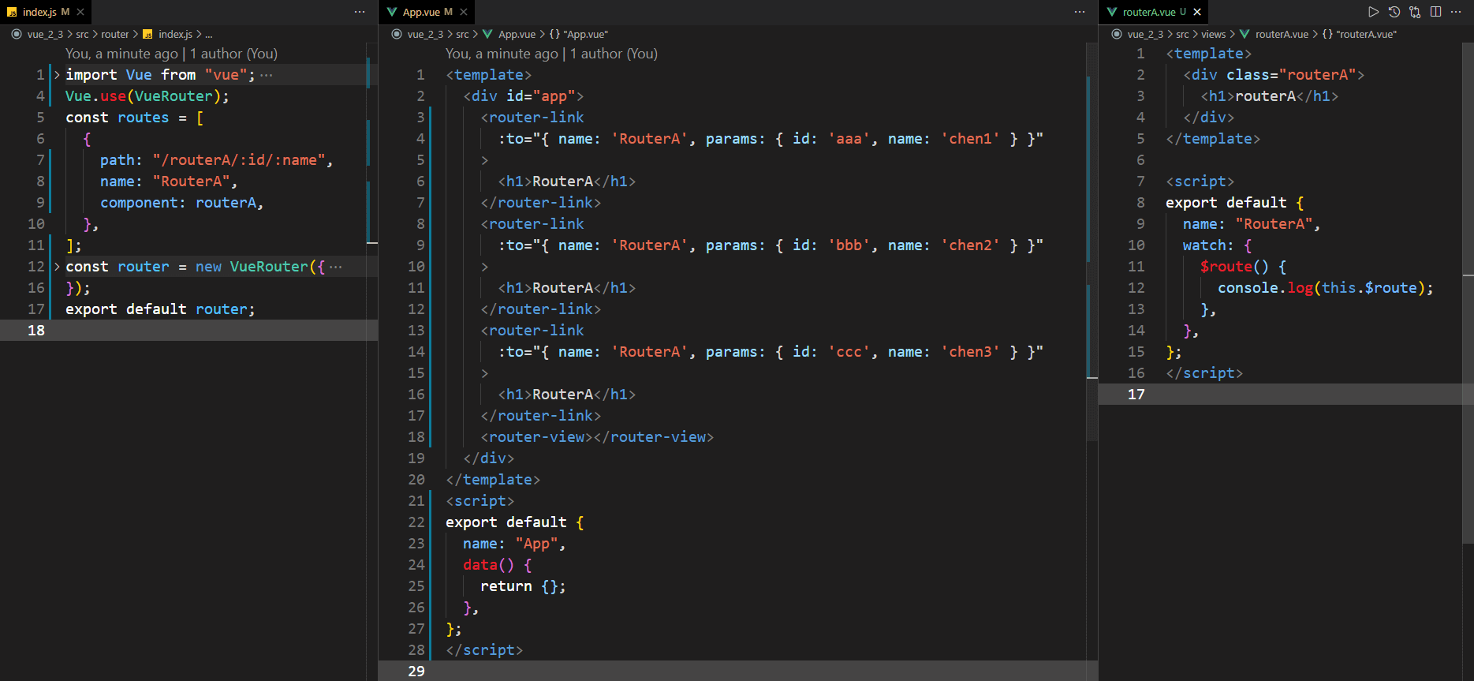Expand folded VueRouter block on index.js line 12
This screenshot has width=1474, height=681.
click(x=57, y=267)
